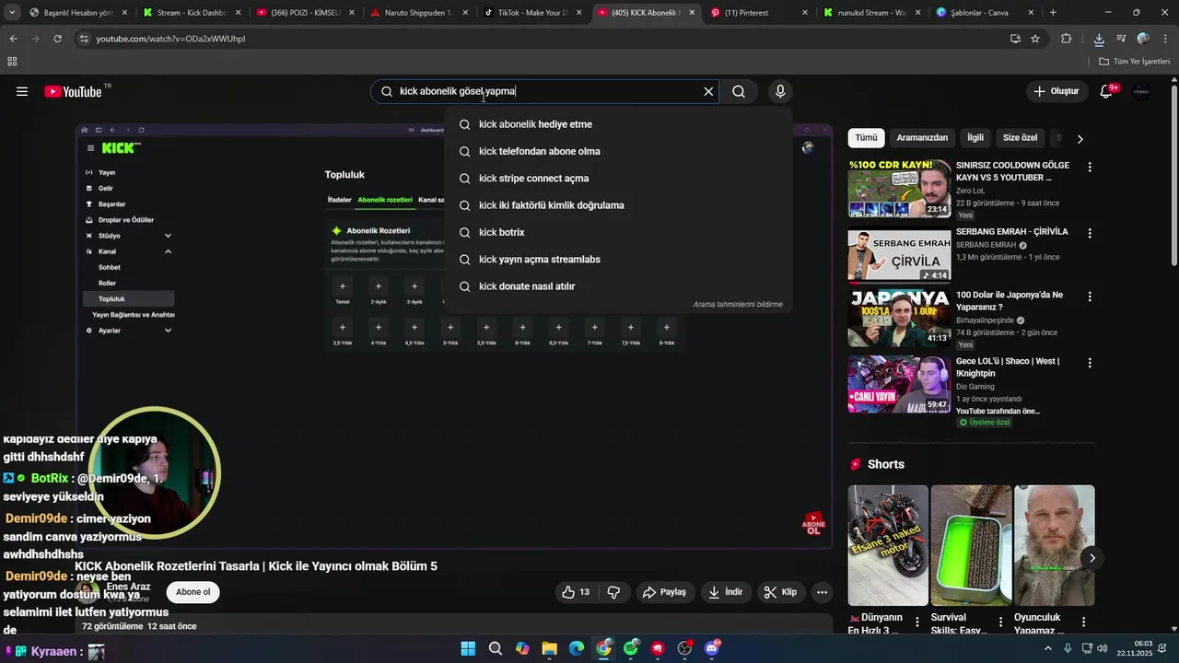The image size is (1179, 663).
Task: Click the ABONE OL watermark in video
Action: [813, 524]
